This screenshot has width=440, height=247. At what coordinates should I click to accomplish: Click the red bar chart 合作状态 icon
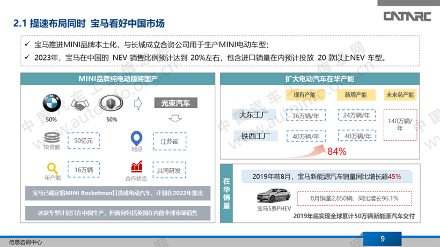click(x=137, y=166)
